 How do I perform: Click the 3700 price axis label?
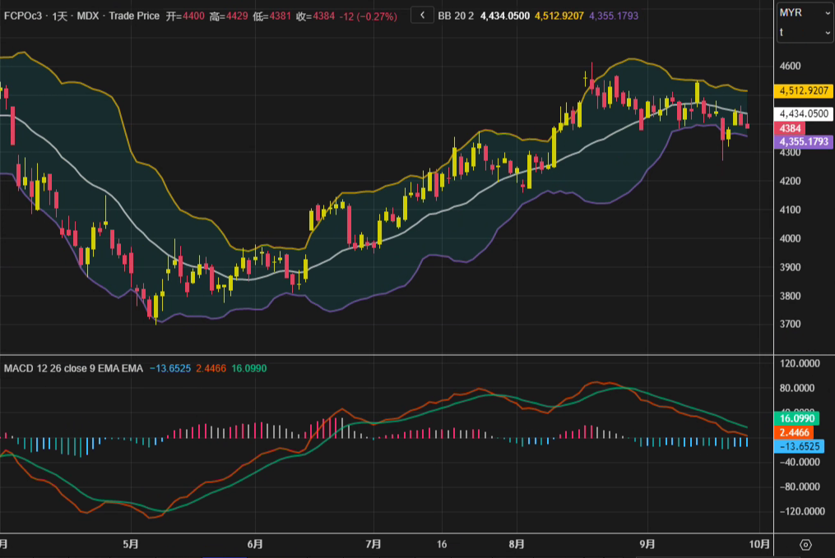pos(790,324)
